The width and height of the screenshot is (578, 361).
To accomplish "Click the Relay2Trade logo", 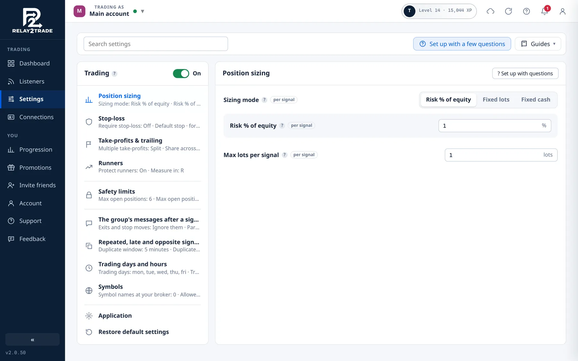I will [32, 21].
